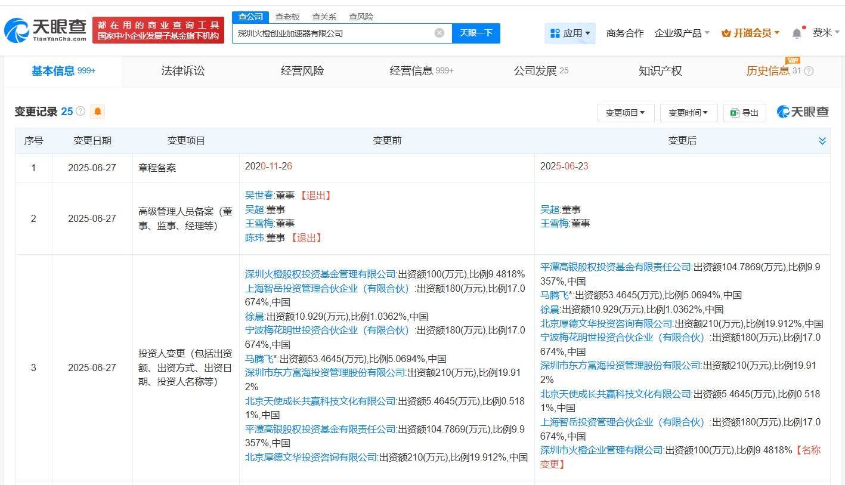Select the 查风险 search tab
The image size is (845, 485).
[361, 17]
